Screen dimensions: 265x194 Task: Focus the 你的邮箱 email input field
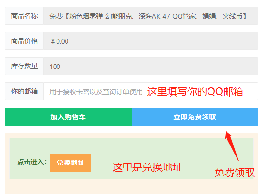tap(151, 91)
